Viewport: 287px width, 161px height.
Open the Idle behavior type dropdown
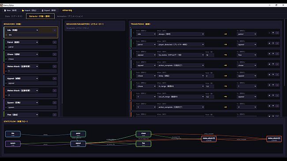pos(22,30)
